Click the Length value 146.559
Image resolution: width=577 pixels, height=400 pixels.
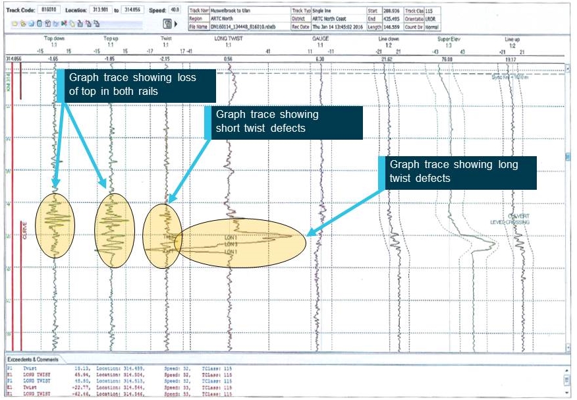point(393,27)
